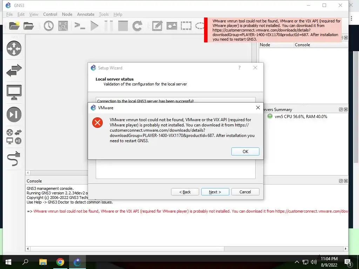
Task: Click the Setup Wizard help question mark
Action: 239,68
